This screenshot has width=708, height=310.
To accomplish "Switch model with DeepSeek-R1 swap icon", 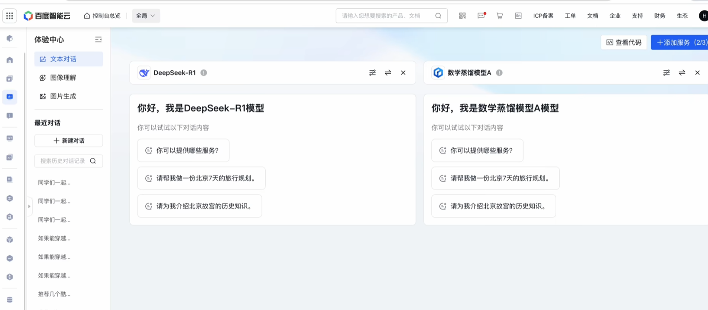I will pos(388,73).
